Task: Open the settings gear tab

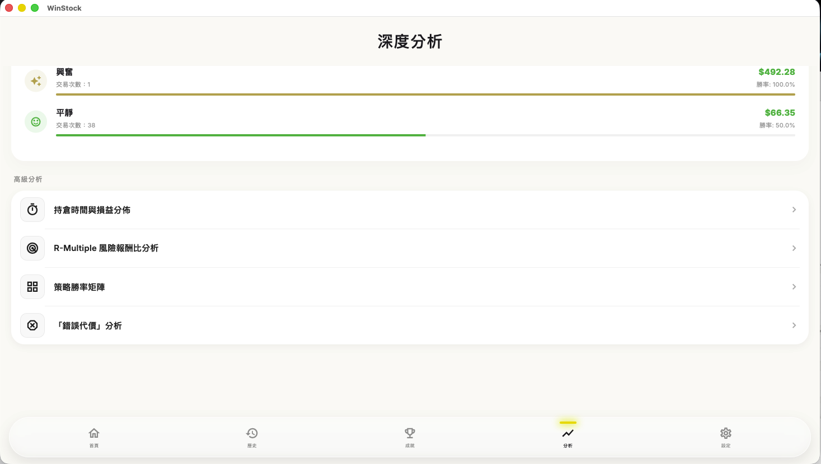Action: tap(726, 433)
